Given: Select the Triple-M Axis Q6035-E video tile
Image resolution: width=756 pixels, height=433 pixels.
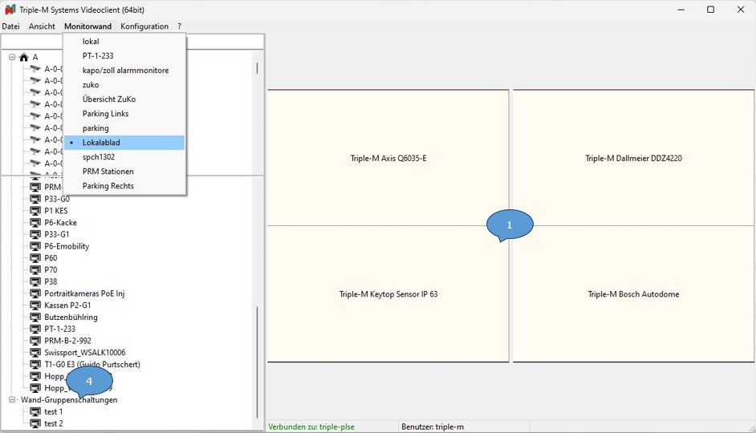Looking at the screenshot, I should tap(388, 158).
